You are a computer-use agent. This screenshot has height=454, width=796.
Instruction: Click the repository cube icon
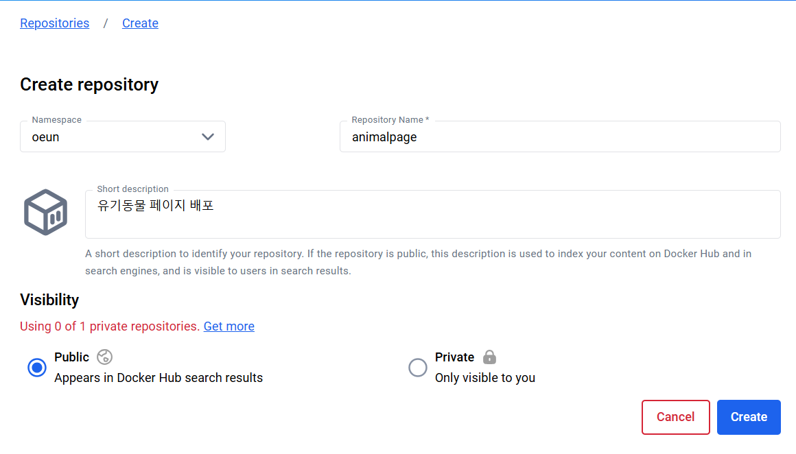[46, 212]
